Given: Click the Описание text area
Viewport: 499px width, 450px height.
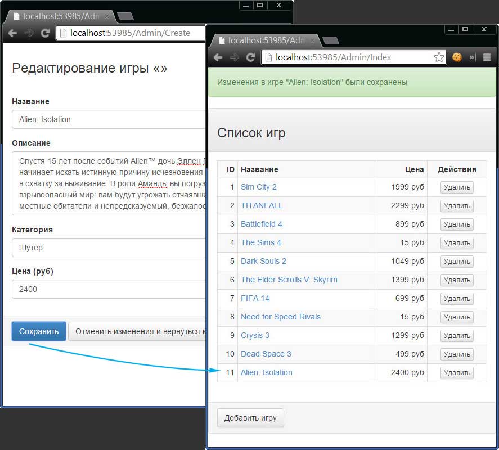Looking at the screenshot, I should pos(109,183).
